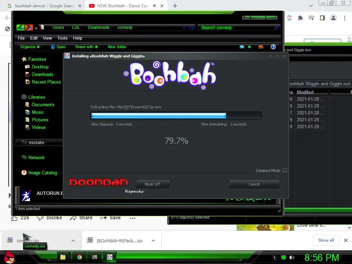352x264 pixels.
Task: Select Network in navigation pane
Action: (33, 157)
